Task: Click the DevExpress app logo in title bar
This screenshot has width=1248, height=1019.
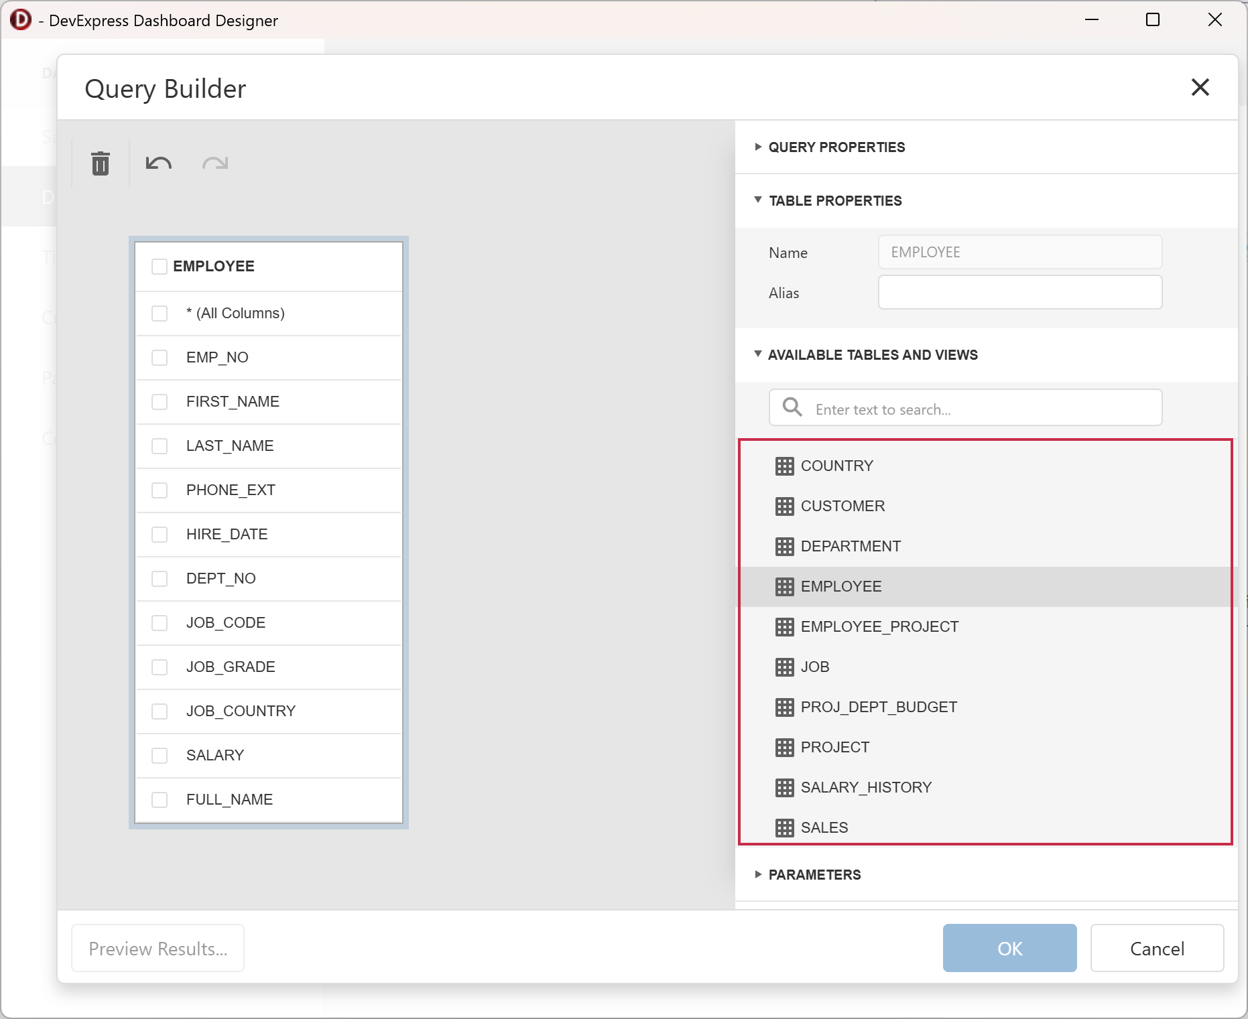Action: [x=21, y=19]
